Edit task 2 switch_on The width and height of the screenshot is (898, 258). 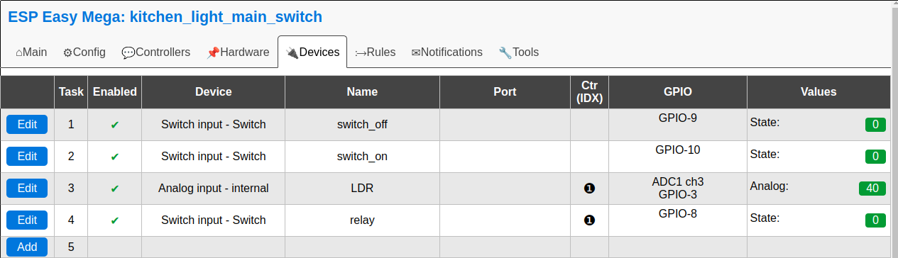coord(27,156)
